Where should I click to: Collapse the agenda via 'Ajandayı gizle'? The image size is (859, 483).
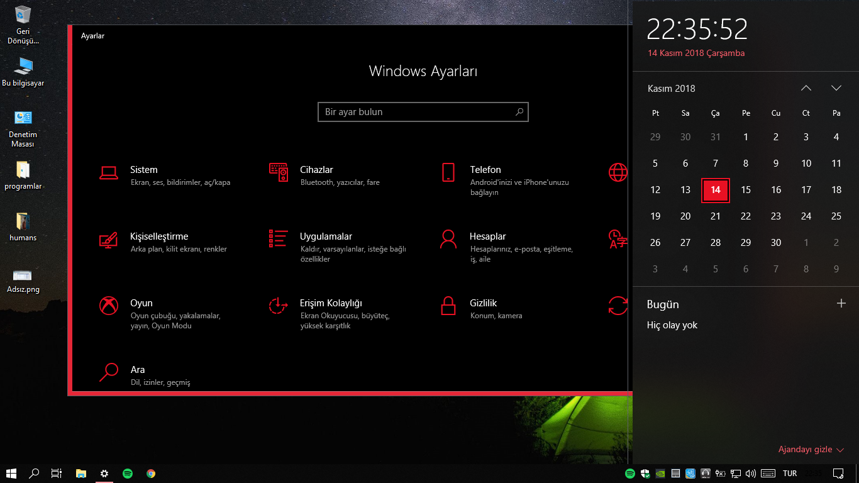(x=811, y=450)
